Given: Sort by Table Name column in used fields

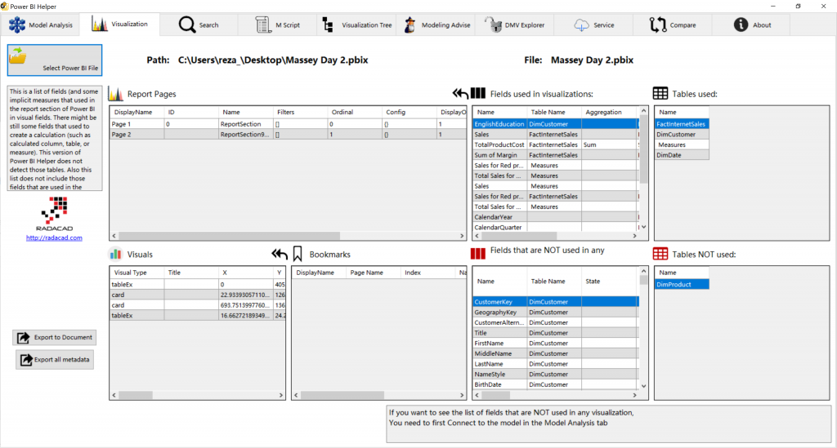Looking at the screenshot, I should (553, 112).
